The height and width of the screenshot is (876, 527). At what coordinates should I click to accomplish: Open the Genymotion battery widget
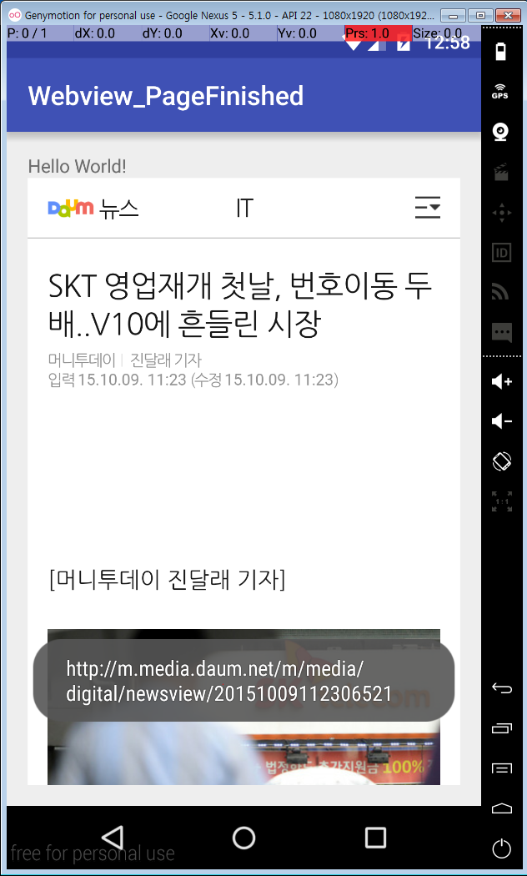(x=500, y=52)
